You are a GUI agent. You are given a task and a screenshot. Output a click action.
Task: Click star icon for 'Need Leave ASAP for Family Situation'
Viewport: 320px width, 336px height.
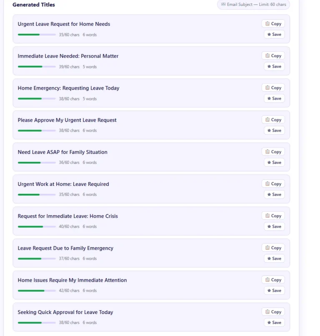(x=269, y=163)
